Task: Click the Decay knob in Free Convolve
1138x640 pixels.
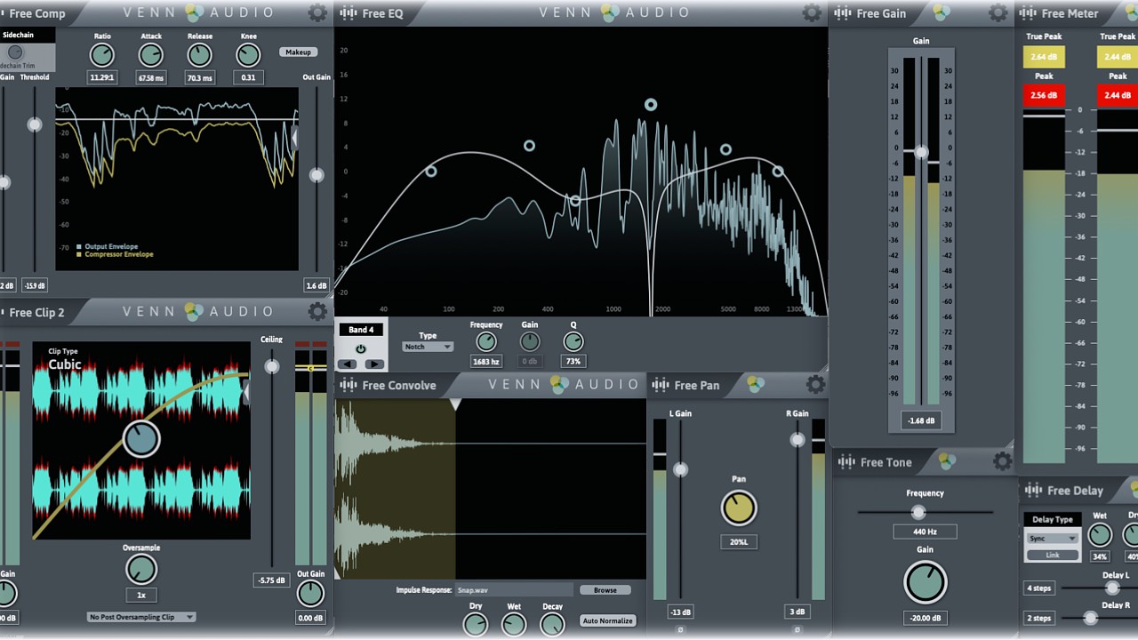Action: (x=552, y=624)
